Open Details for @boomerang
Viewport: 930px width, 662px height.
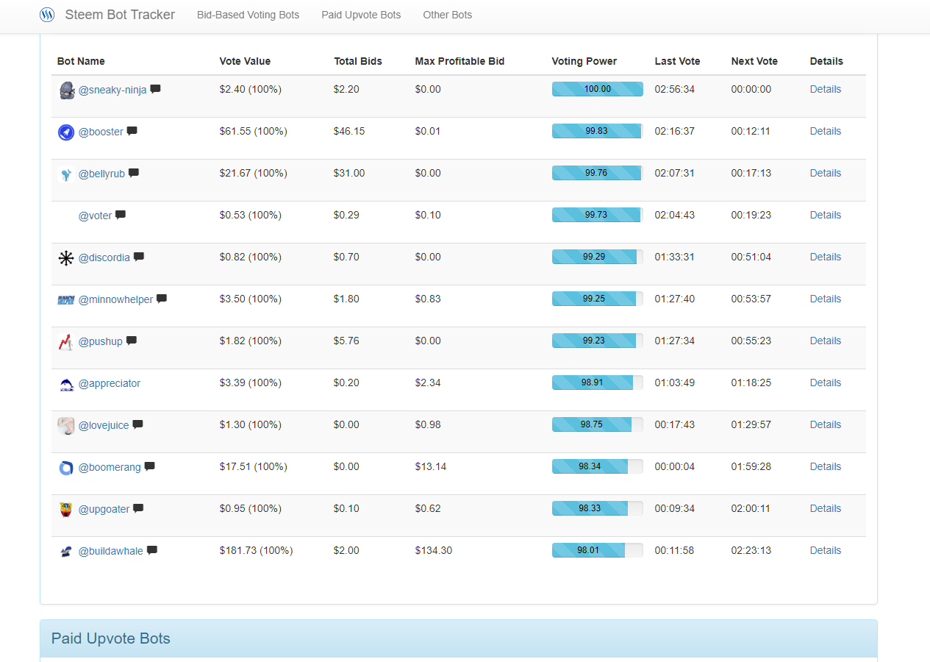click(x=825, y=466)
